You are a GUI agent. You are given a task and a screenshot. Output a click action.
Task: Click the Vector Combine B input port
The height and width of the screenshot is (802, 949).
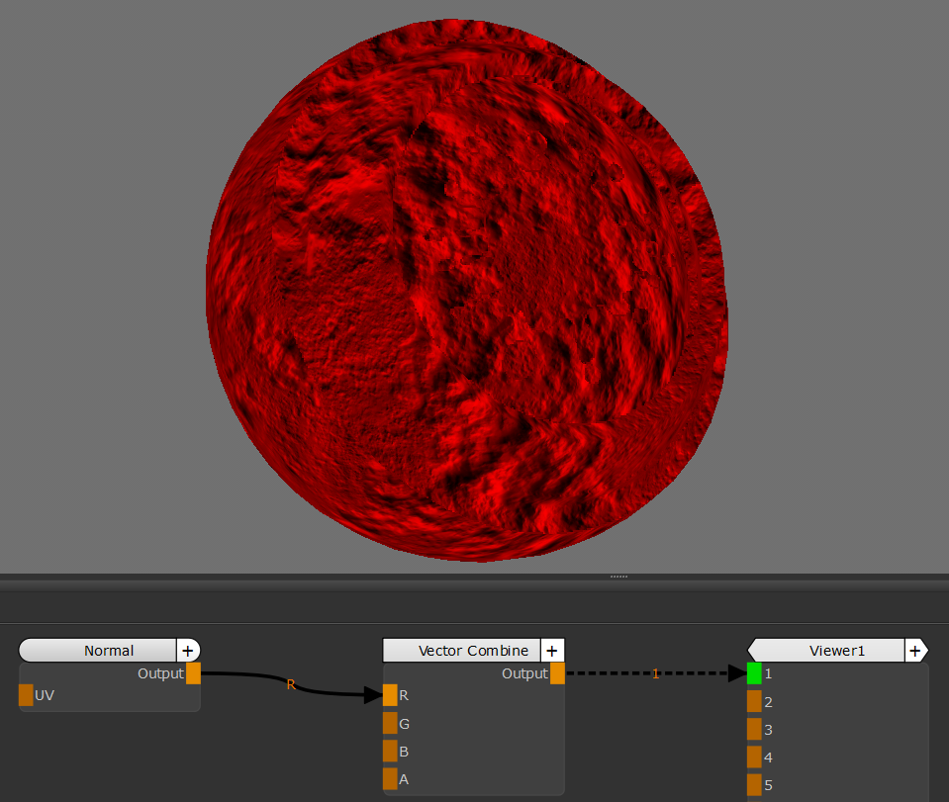click(x=390, y=752)
